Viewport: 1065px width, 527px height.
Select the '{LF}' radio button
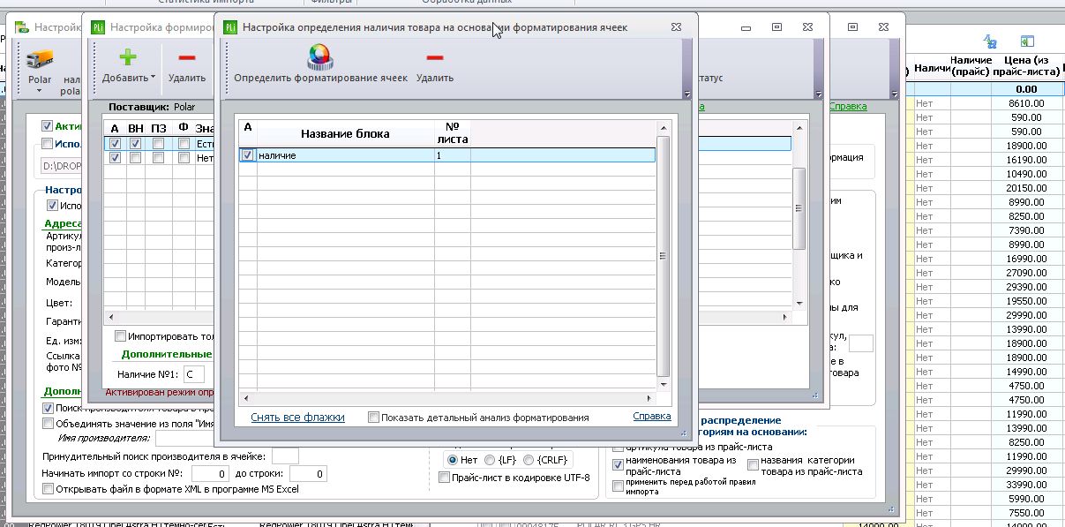(490, 460)
